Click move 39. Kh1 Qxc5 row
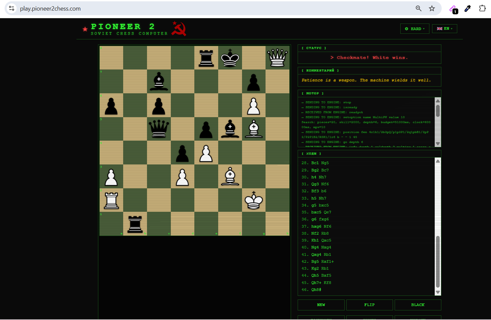Screen dimensions: 491x320 (x=316, y=240)
